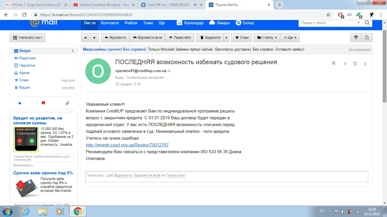Open the Контакти tab
The width and height of the screenshot is (387, 217).
pos(110,23)
